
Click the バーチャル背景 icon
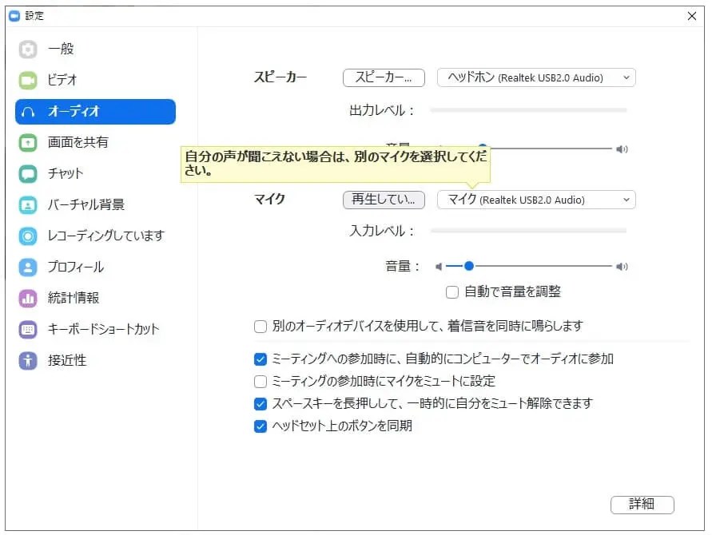pos(28,205)
